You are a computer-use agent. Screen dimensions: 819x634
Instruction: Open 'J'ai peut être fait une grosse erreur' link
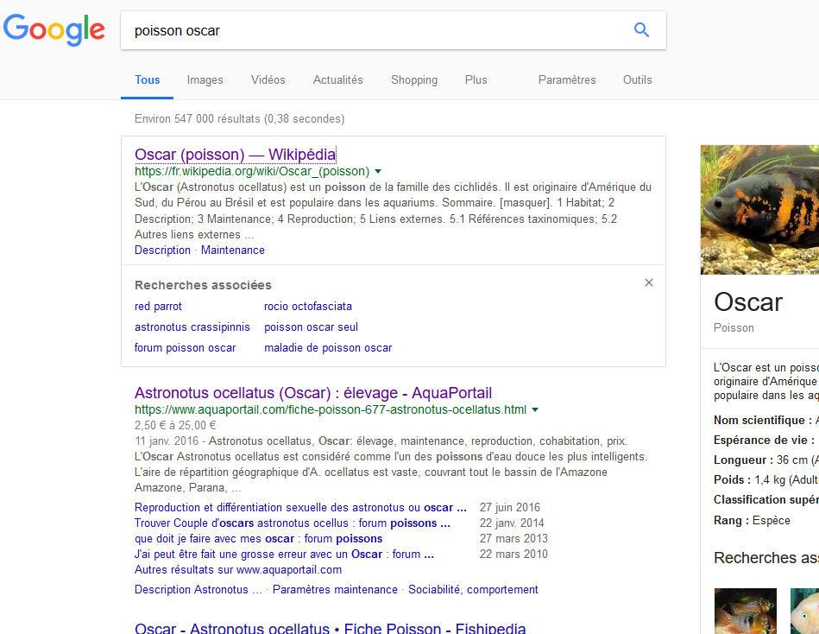click(x=284, y=554)
